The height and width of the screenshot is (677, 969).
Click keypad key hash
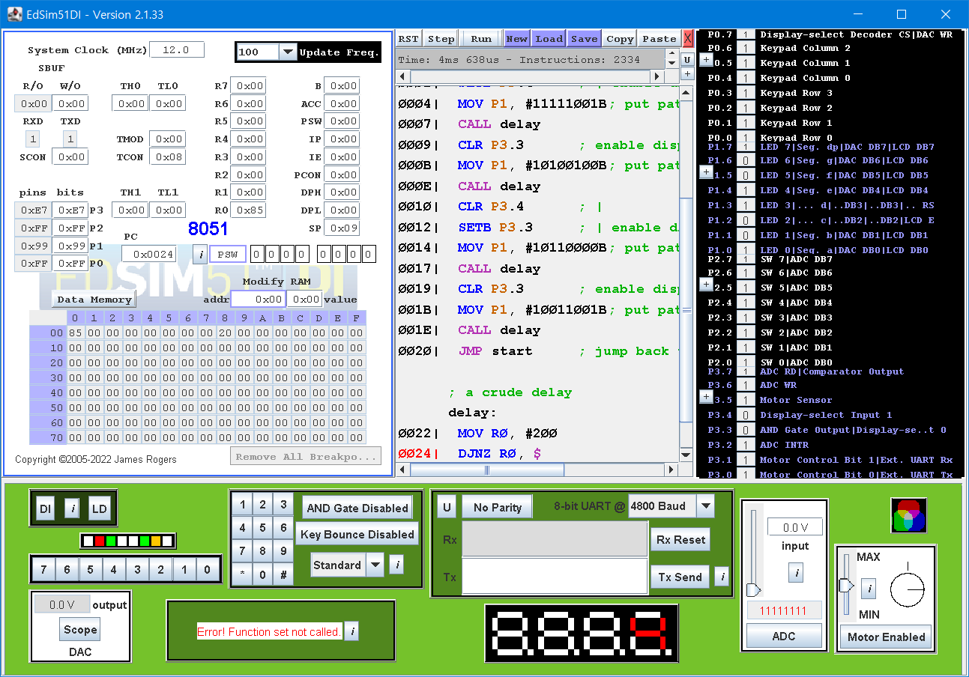(x=283, y=574)
